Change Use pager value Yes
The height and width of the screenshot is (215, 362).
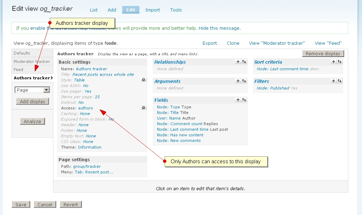(88, 91)
